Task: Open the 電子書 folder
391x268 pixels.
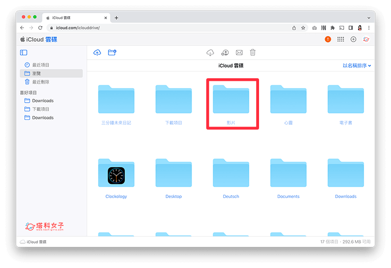Action: tap(346, 105)
